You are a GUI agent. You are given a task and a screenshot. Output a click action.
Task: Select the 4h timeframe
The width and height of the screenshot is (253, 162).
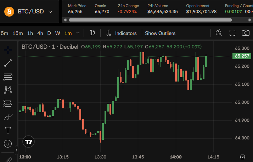pyautogui.click(x=40, y=33)
